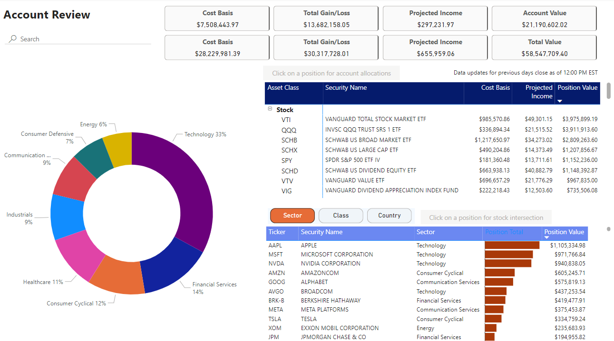Select the Account Value $21,190,602.02 card
The image size is (614, 341).
pos(544,19)
